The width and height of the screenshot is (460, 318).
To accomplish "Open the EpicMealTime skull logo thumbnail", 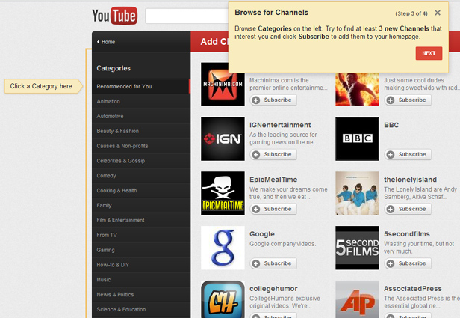I will 223,193.
